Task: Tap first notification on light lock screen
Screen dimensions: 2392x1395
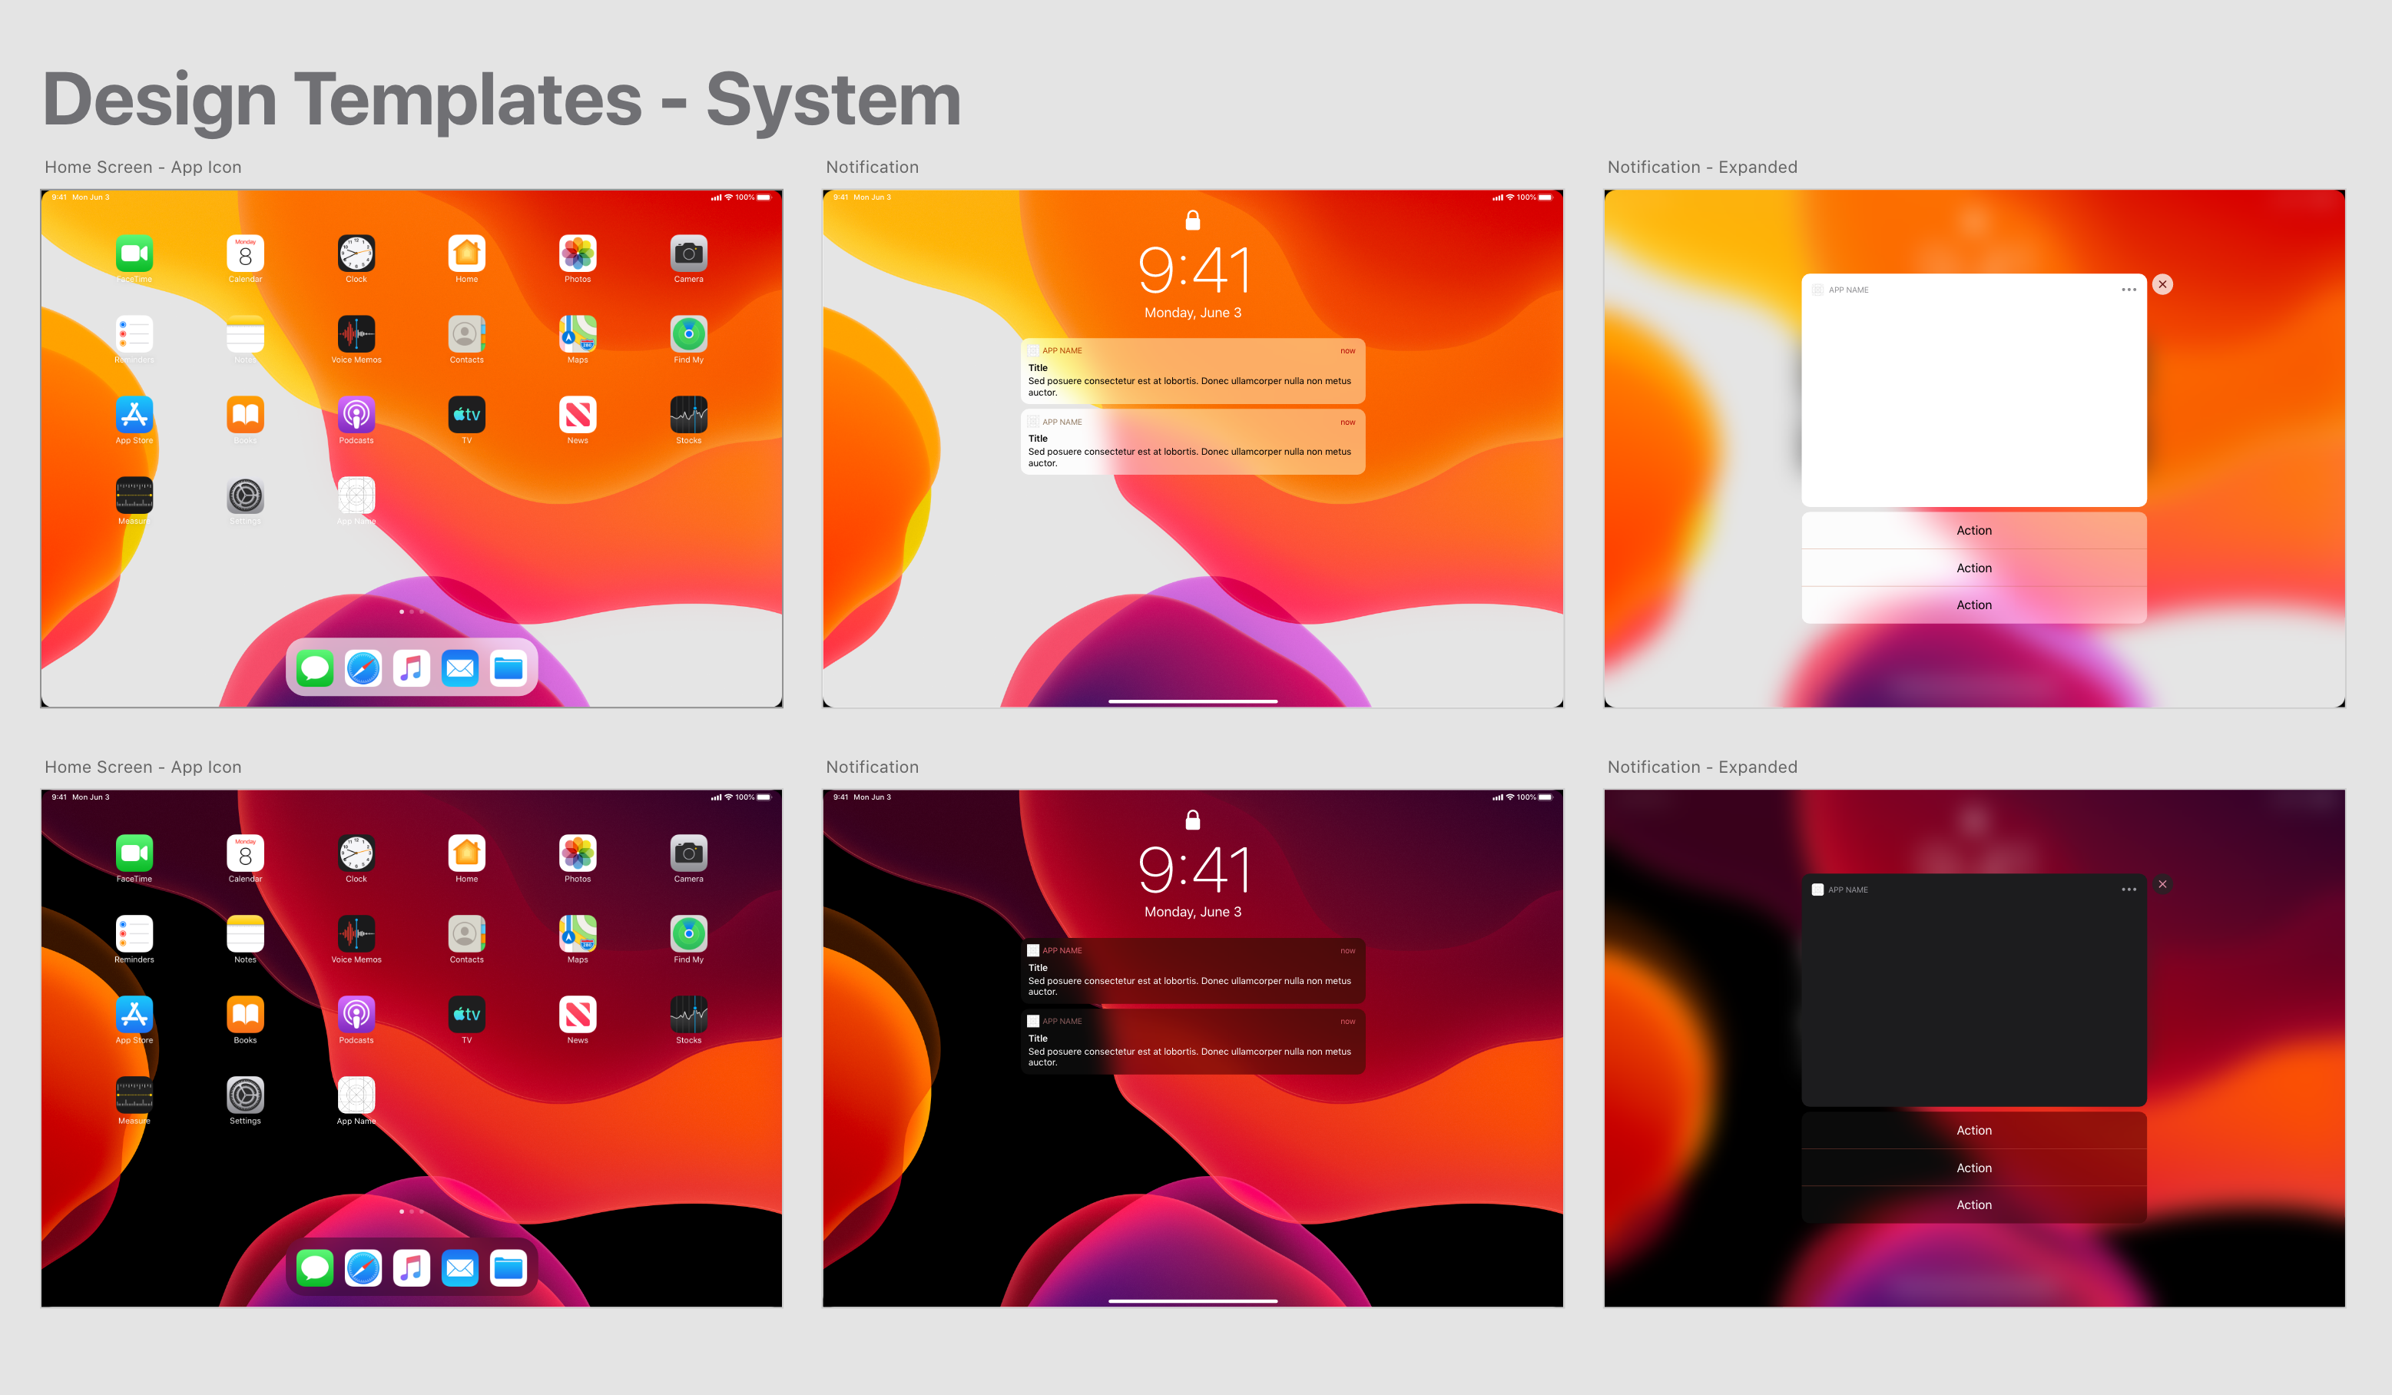Action: (1192, 372)
